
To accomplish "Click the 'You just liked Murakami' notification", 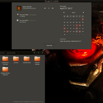I will pos(27,21).
